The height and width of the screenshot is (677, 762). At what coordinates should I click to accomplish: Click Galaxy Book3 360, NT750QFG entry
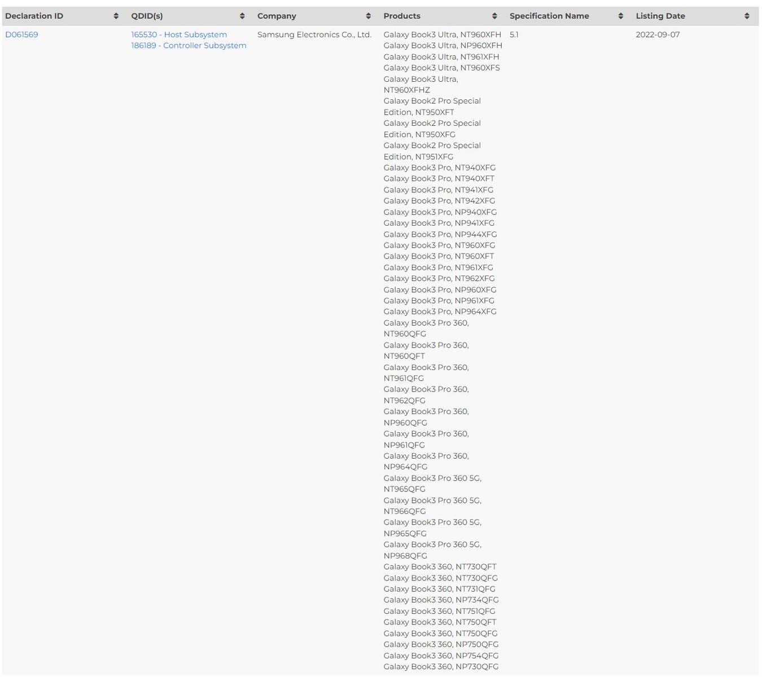tap(440, 634)
